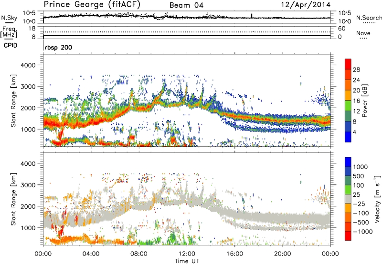The image size is (382, 264).
Task: Click the power colorbar value 28
Action: click(356, 70)
